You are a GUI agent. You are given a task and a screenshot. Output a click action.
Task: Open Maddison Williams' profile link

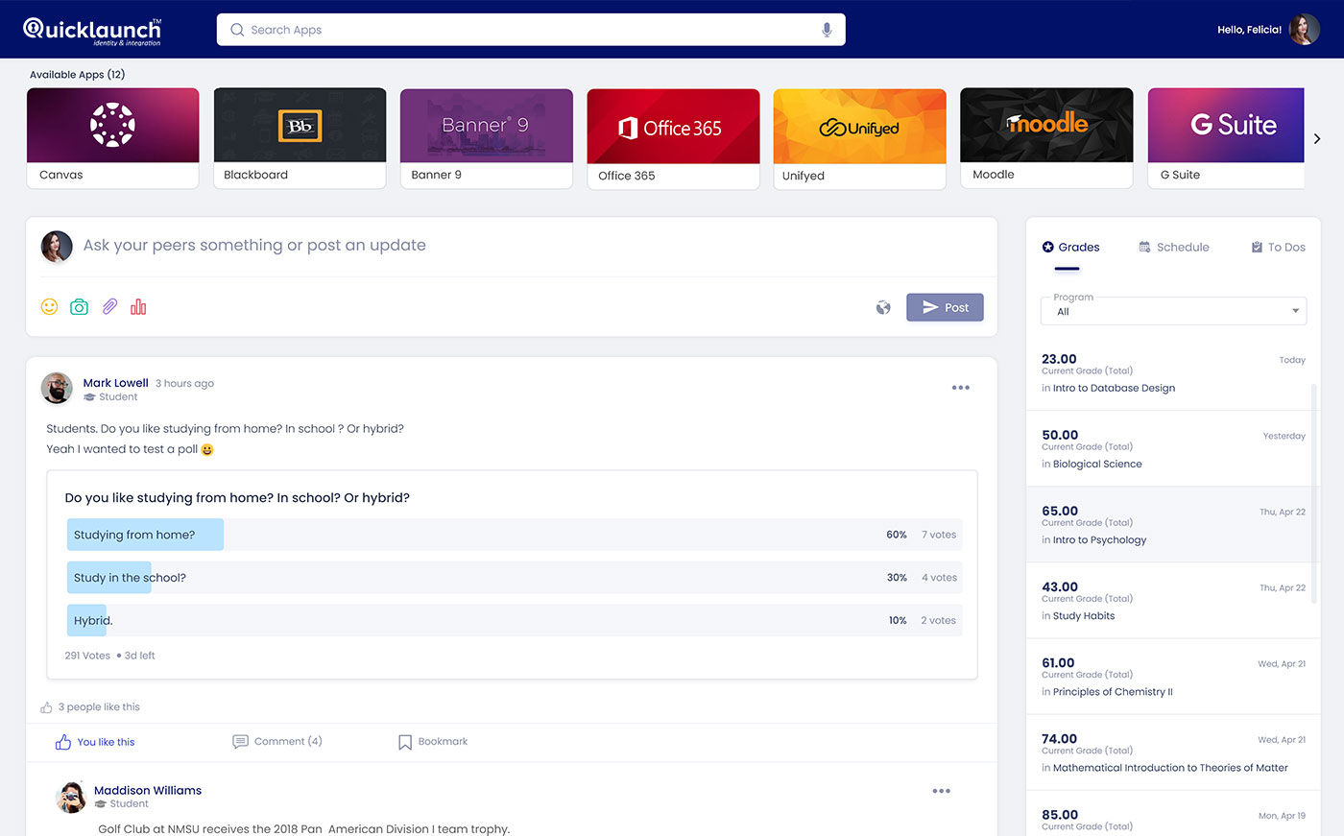(x=148, y=791)
